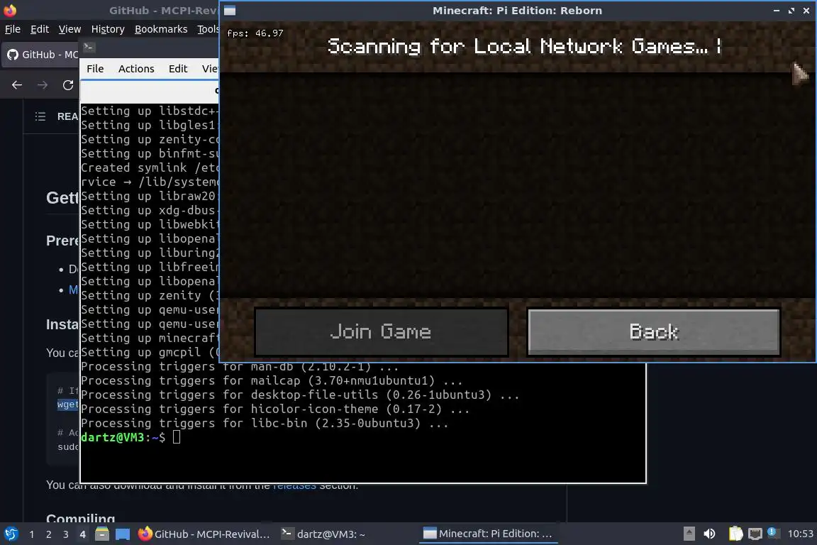Click the terminal icon in terminal title bar
The height and width of the screenshot is (545, 817).
(88, 47)
